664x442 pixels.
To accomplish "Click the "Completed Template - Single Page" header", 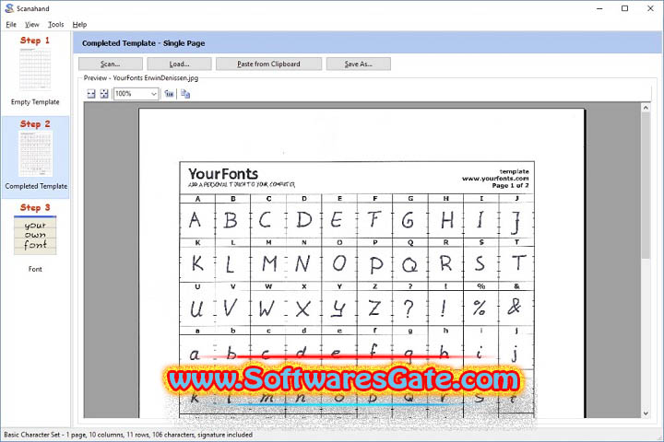I will click(144, 43).
